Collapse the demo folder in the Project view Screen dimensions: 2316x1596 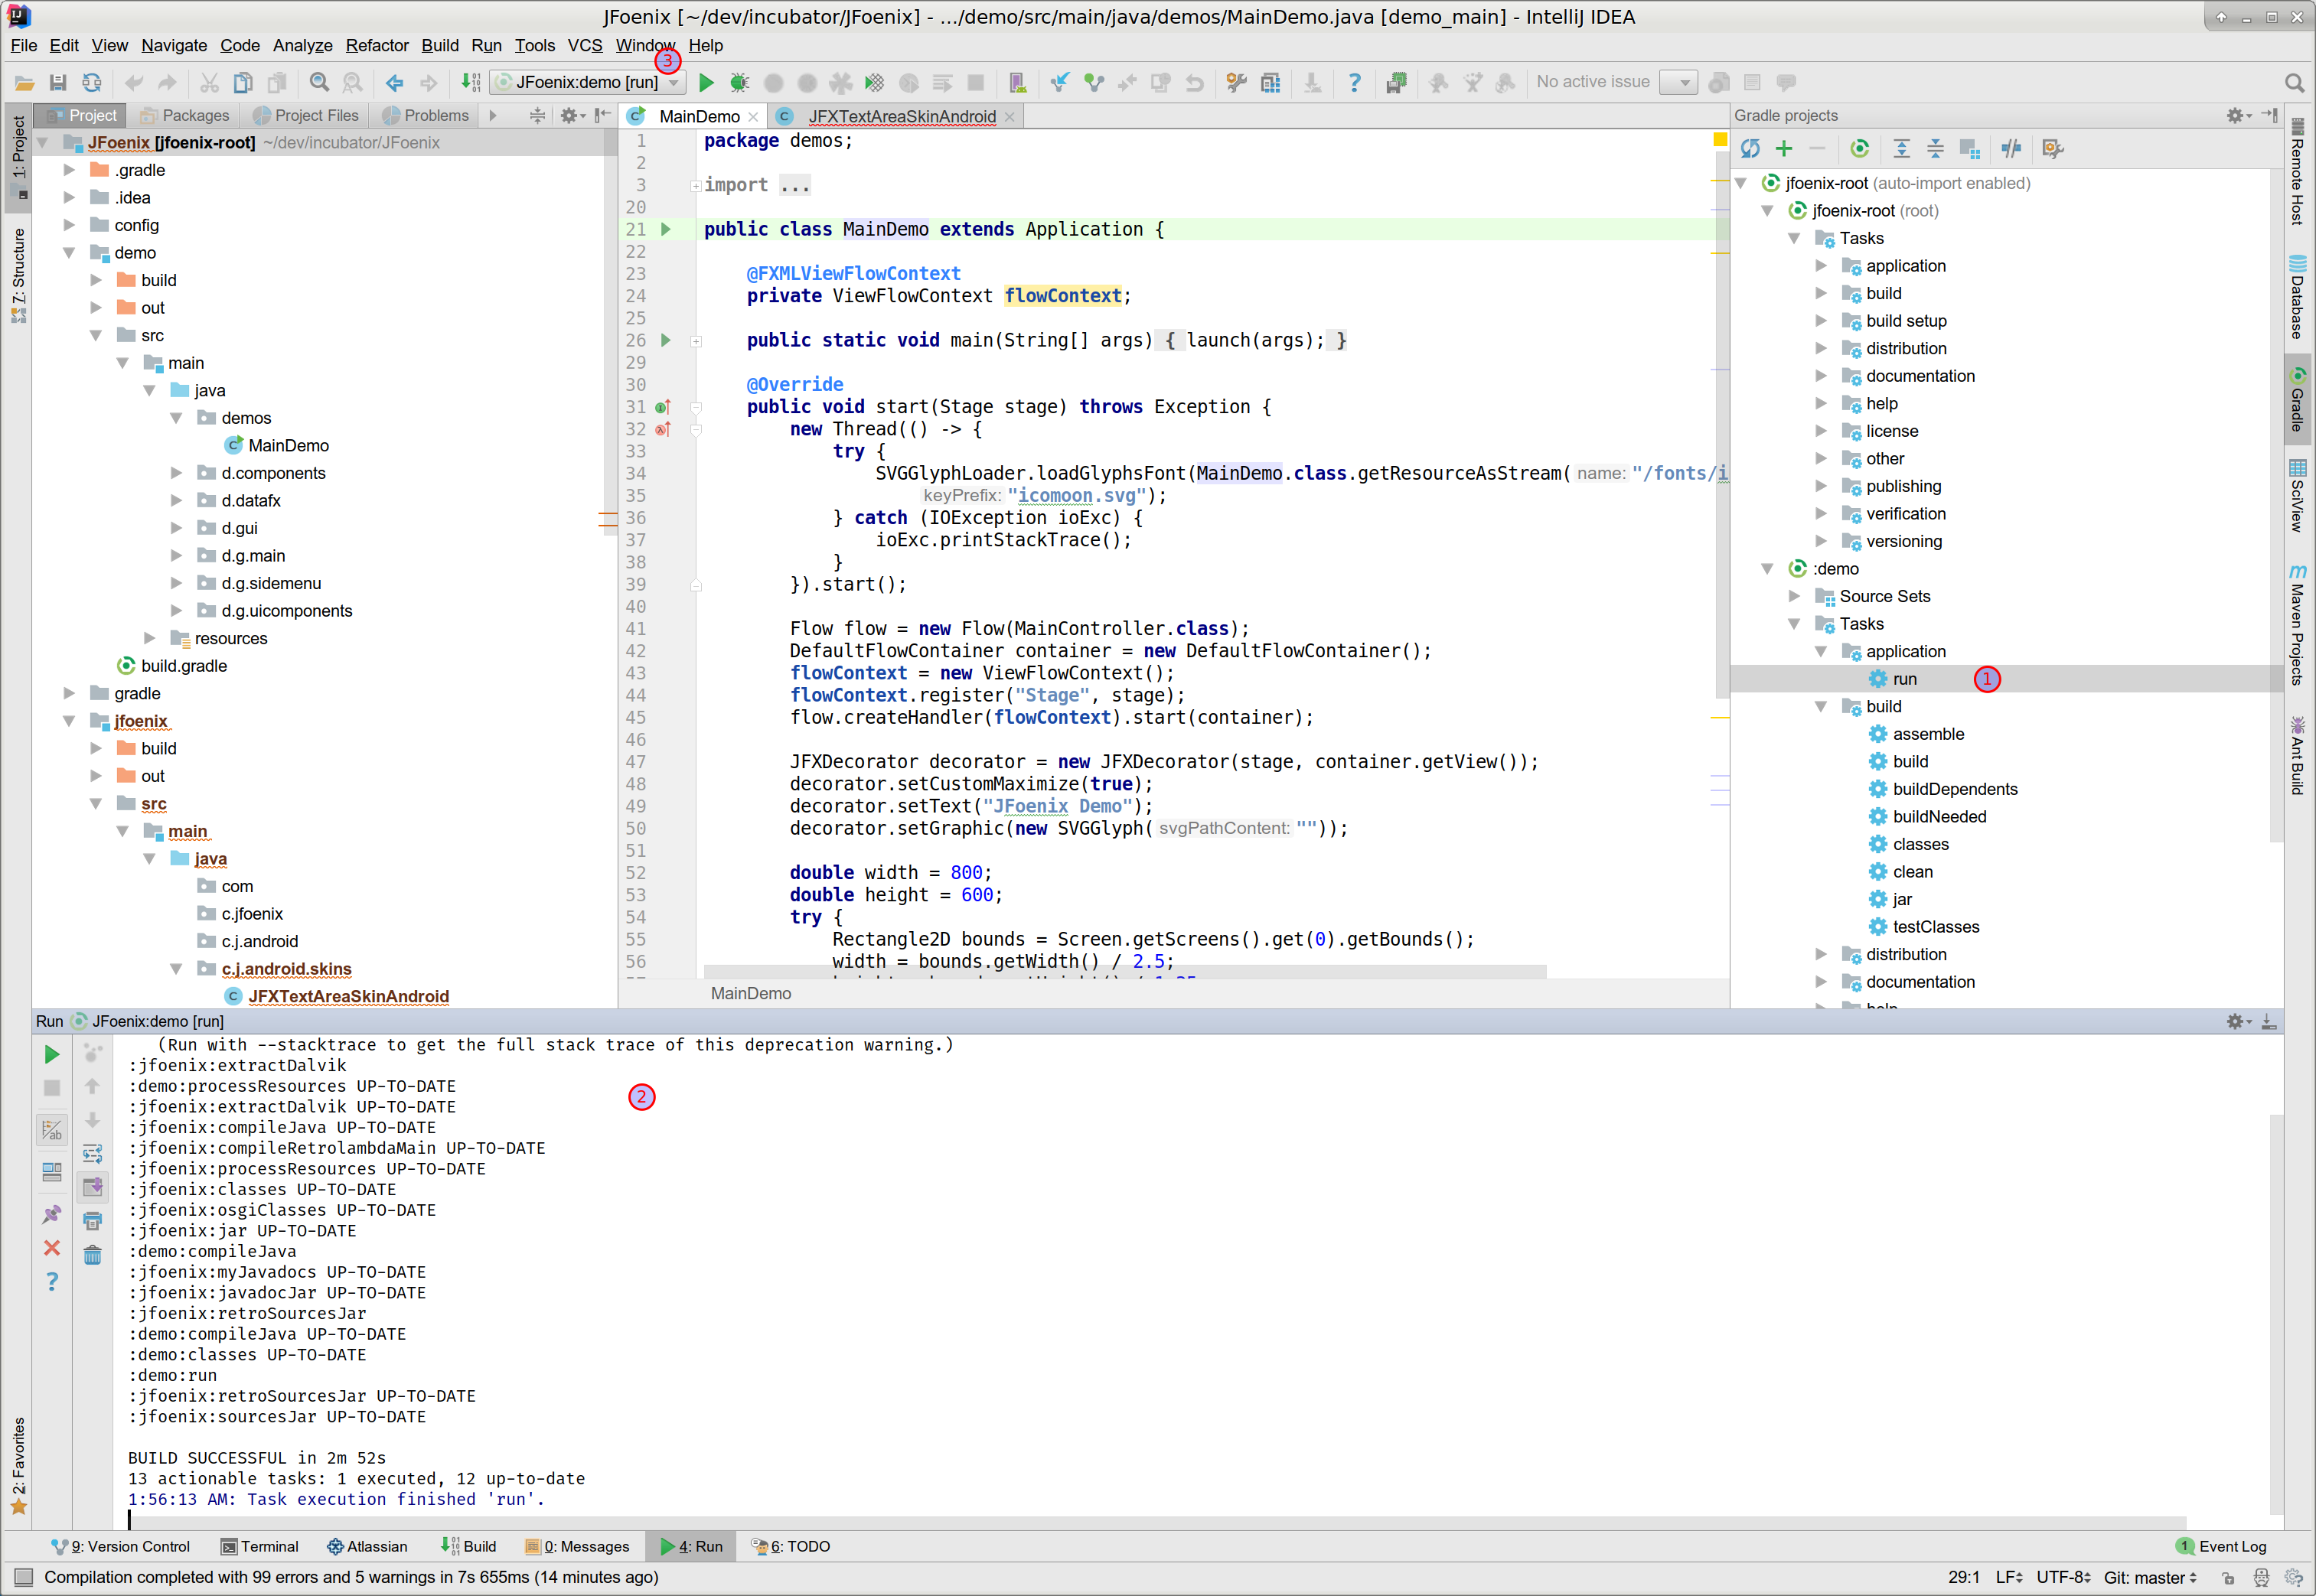tap(70, 252)
